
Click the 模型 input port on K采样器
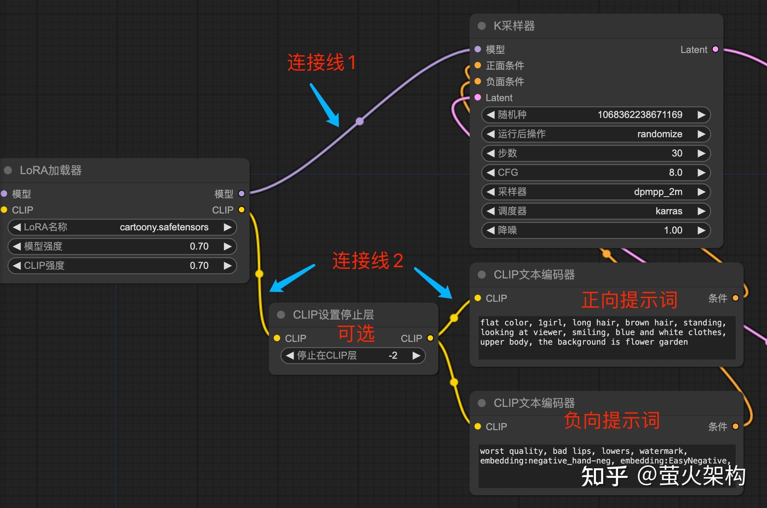(x=477, y=49)
